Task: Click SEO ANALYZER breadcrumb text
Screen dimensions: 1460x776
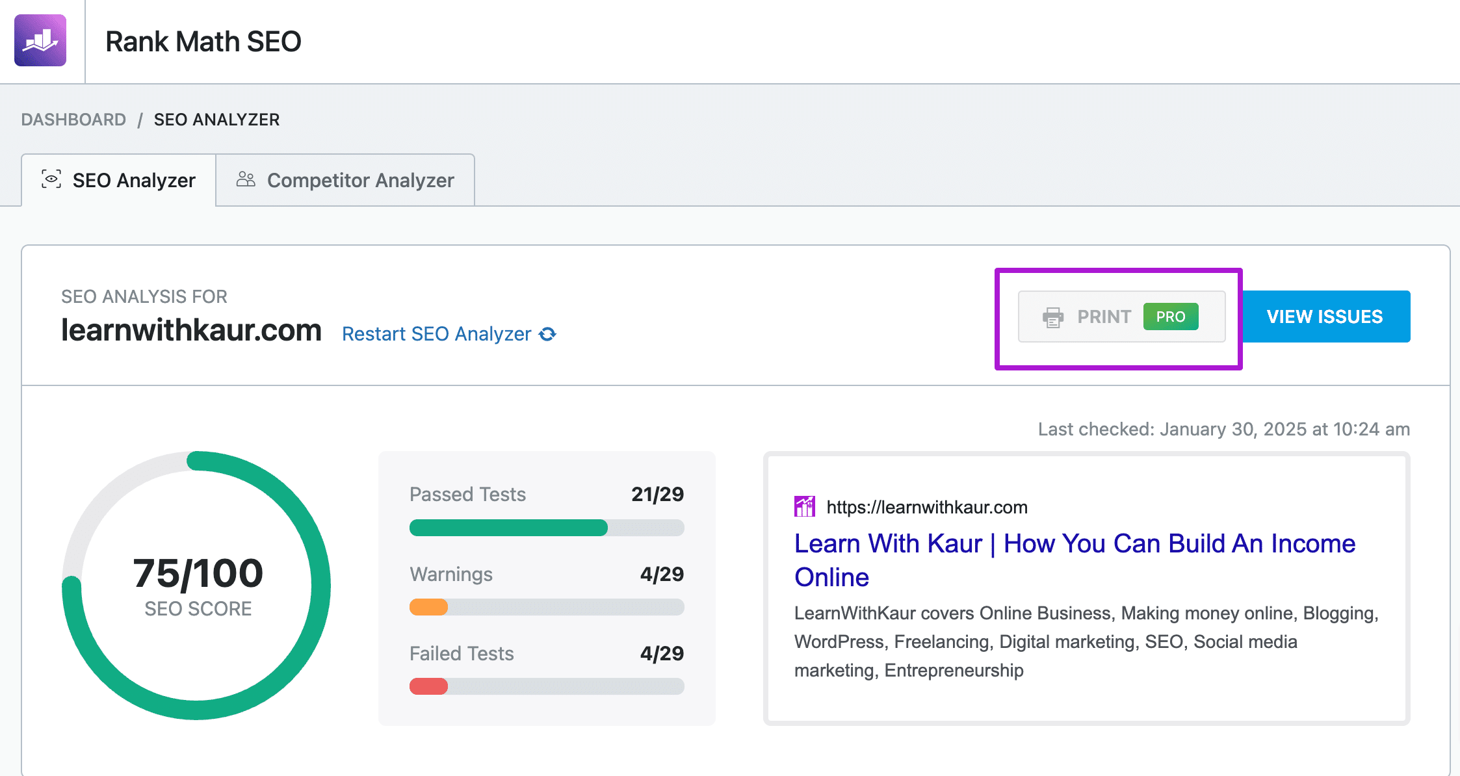Action: click(216, 120)
